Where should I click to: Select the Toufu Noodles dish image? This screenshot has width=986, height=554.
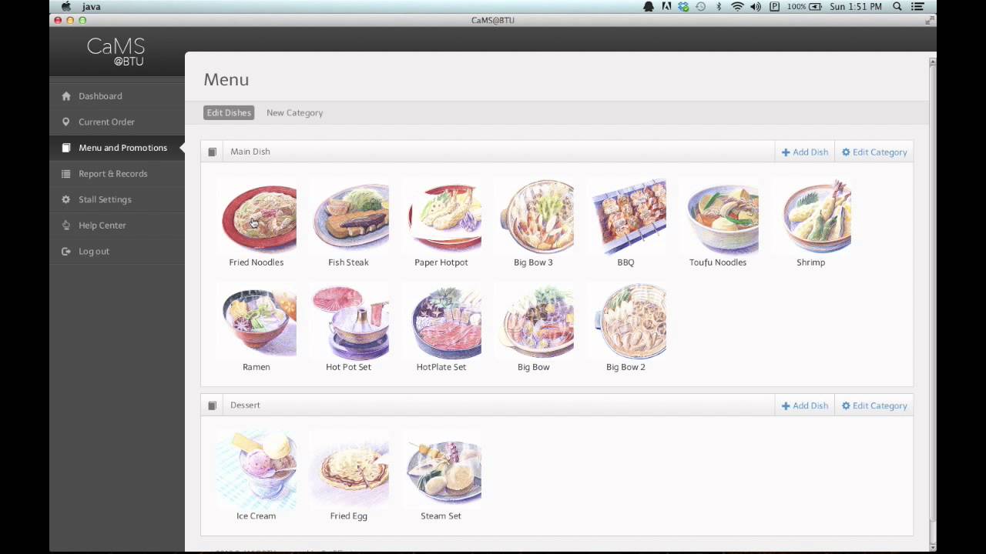[719, 217]
